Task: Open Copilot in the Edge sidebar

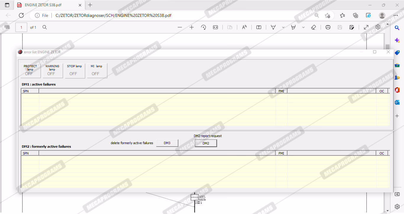Action: coord(397,40)
